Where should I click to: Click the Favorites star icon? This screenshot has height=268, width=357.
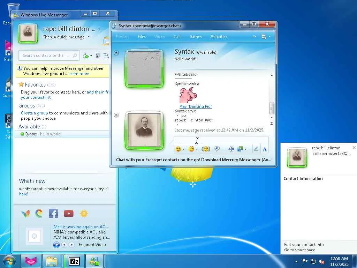point(21,84)
